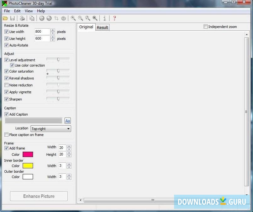Click the Save floppy disk icon
253x212 pixels.
[x=12, y=18]
